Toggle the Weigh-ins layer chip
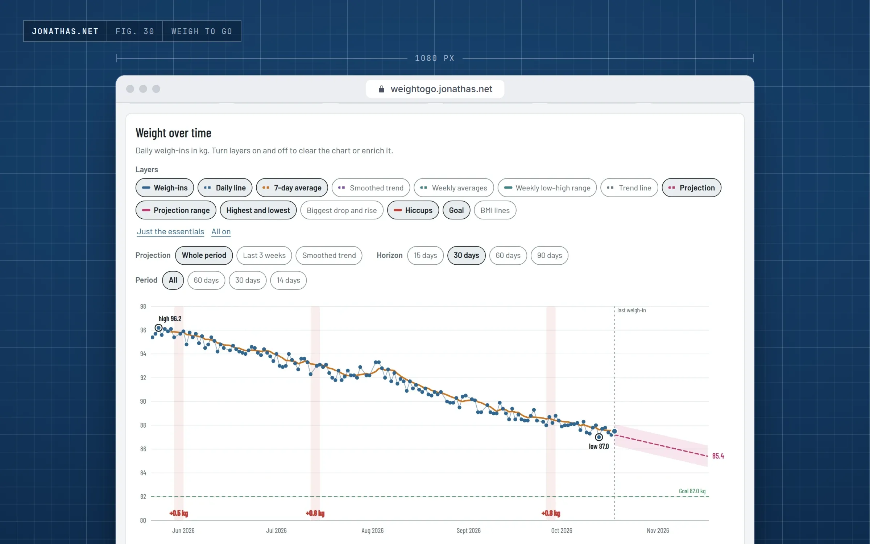870x544 pixels. tap(165, 187)
